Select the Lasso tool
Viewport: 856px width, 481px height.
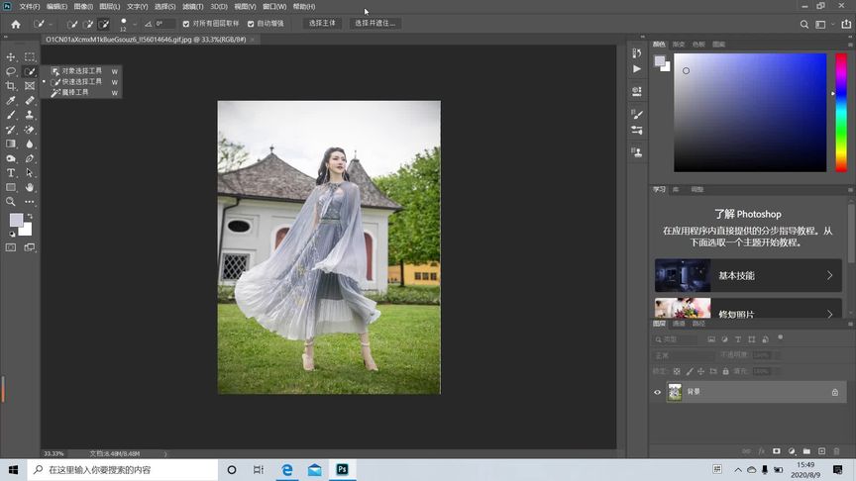pyautogui.click(x=11, y=71)
